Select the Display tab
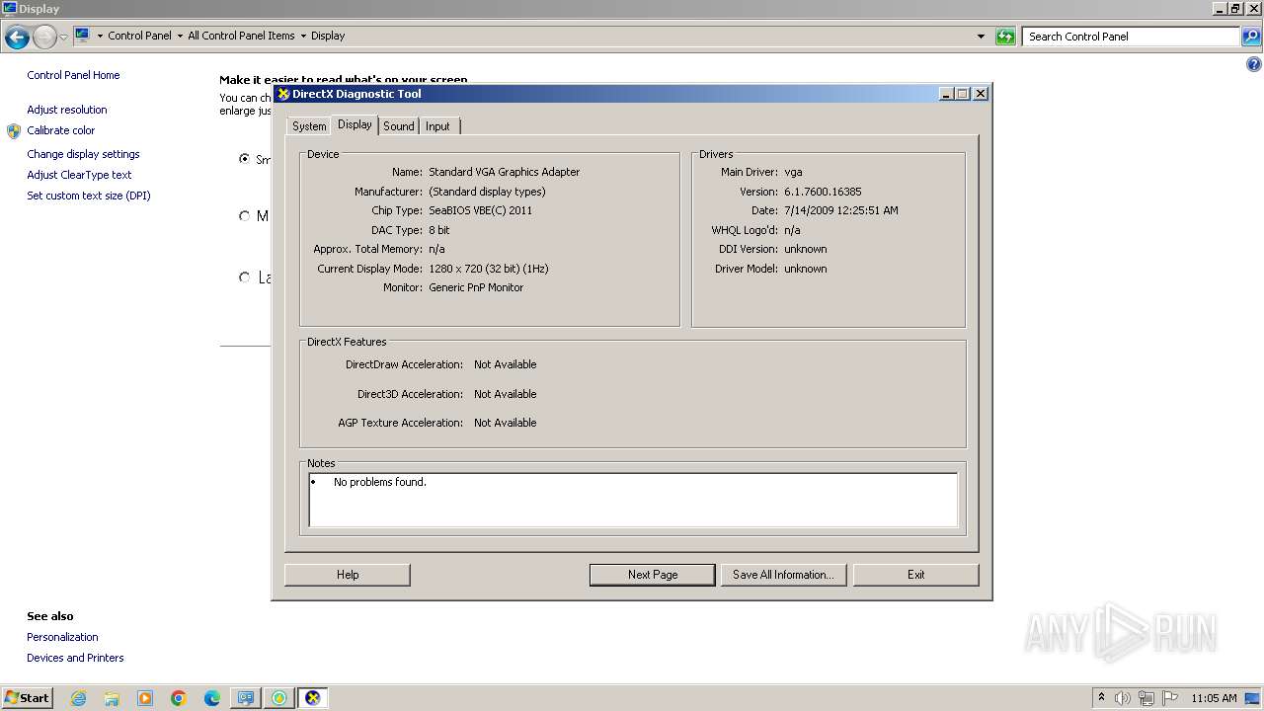Screen dimensions: 1264x711 tap(355, 124)
